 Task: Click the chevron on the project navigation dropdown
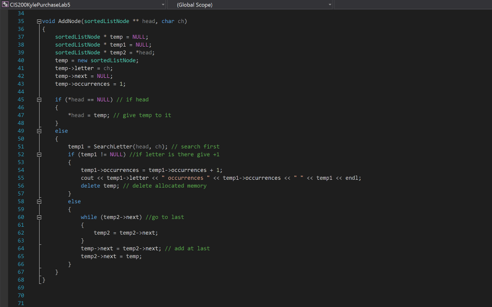pyautogui.click(x=163, y=5)
